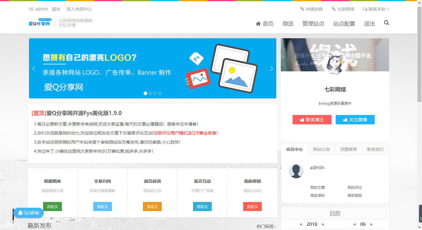Screen dimensions: 422x230
Task: Go to next month using the 06 right chevron
Action: (x=371, y=224)
